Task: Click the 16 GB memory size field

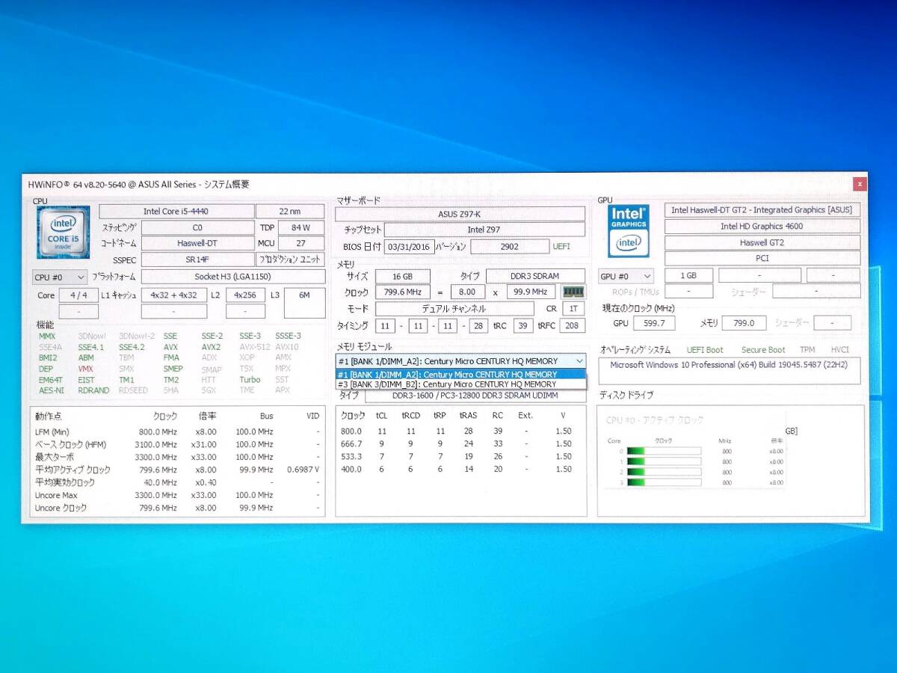Action: pyautogui.click(x=401, y=277)
